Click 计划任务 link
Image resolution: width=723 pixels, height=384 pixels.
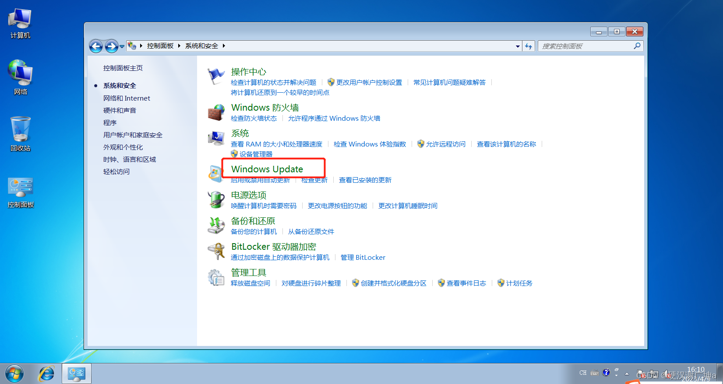tap(519, 283)
